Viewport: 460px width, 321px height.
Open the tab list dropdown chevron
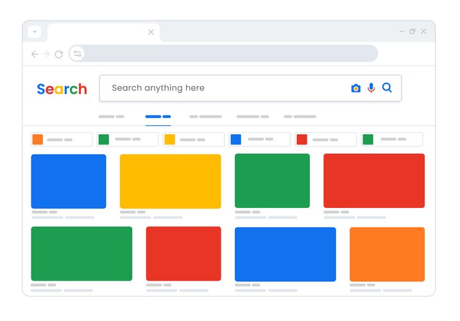tap(35, 31)
